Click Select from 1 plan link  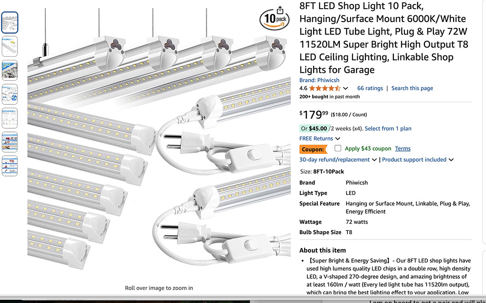[388, 128]
